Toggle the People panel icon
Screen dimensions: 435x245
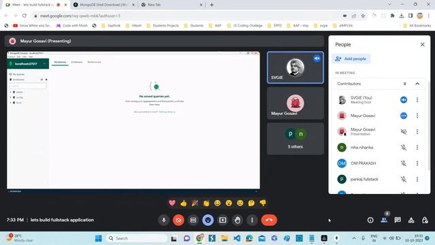point(384,220)
